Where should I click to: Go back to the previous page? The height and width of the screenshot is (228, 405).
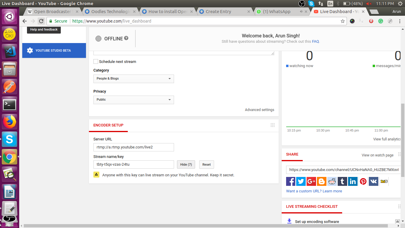pos(25,21)
